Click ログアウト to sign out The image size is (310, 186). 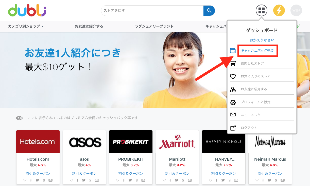pos(249,128)
